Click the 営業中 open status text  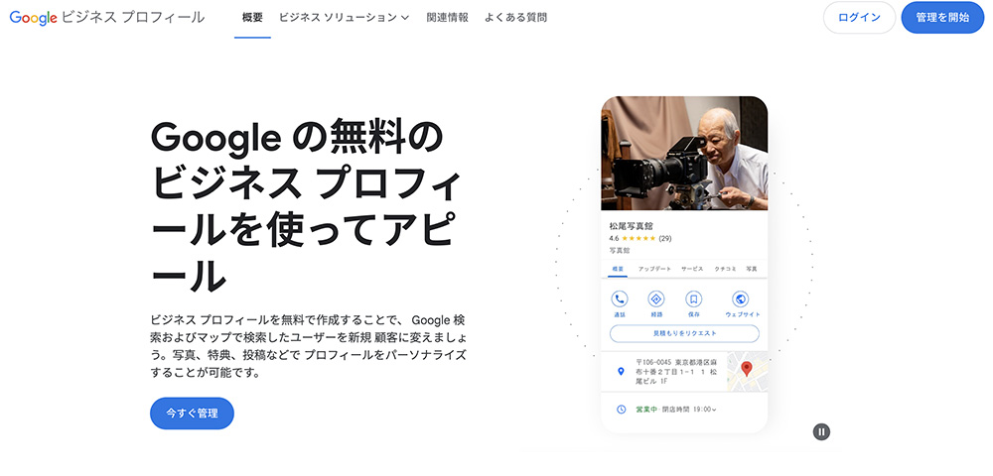coord(646,410)
